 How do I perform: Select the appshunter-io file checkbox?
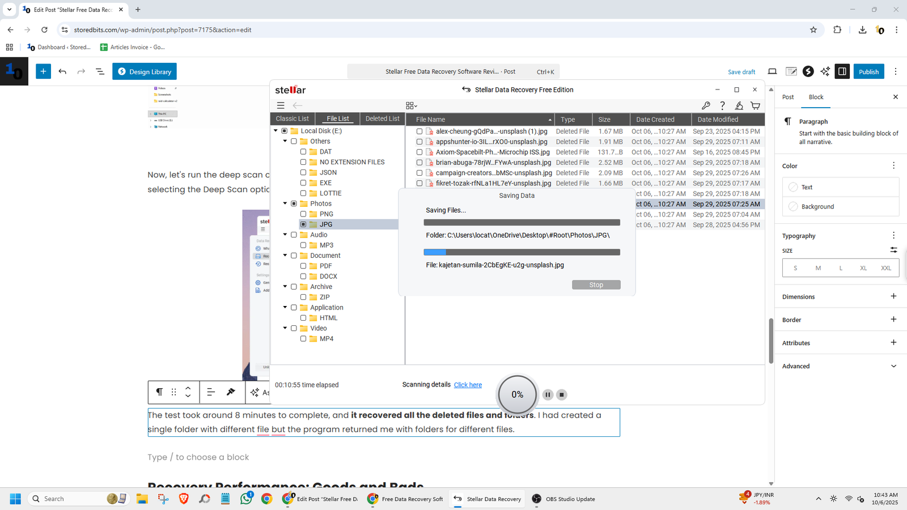click(x=419, y=142)
